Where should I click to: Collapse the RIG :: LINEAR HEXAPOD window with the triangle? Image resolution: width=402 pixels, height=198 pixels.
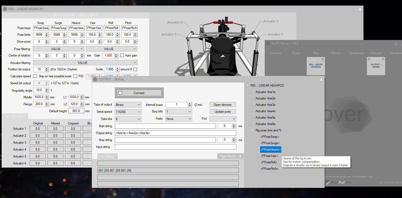click(x=360, y=9)
